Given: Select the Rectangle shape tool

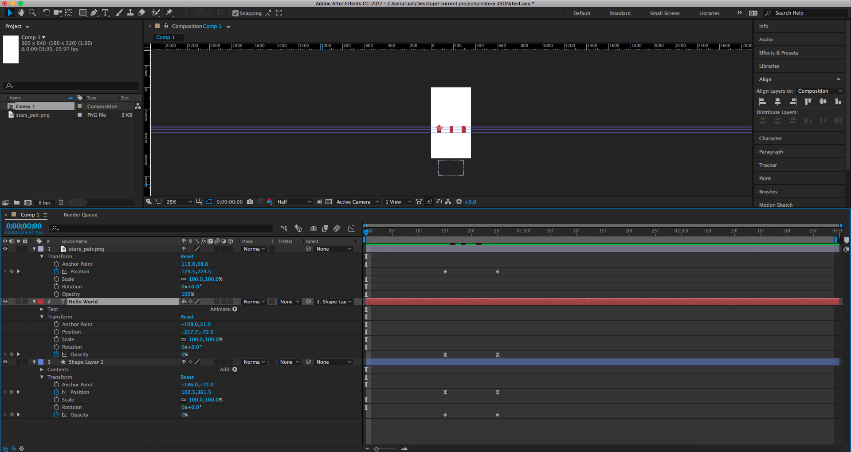Looking at the screenshot, I should tap(83, 13).
